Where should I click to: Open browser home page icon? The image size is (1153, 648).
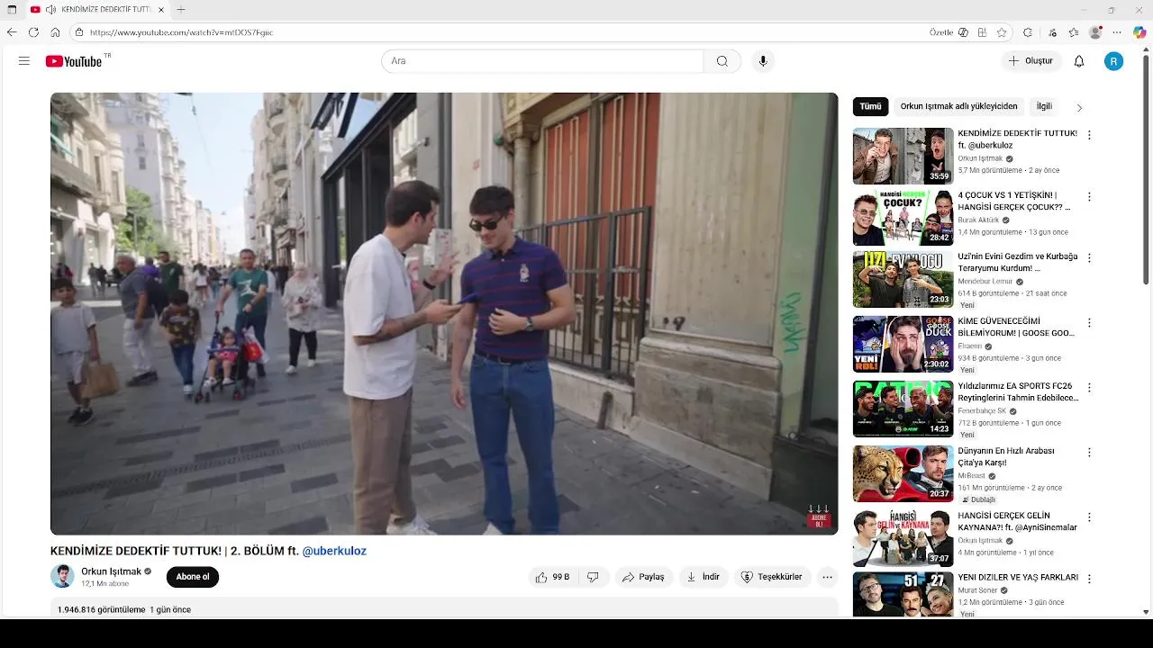55,32
